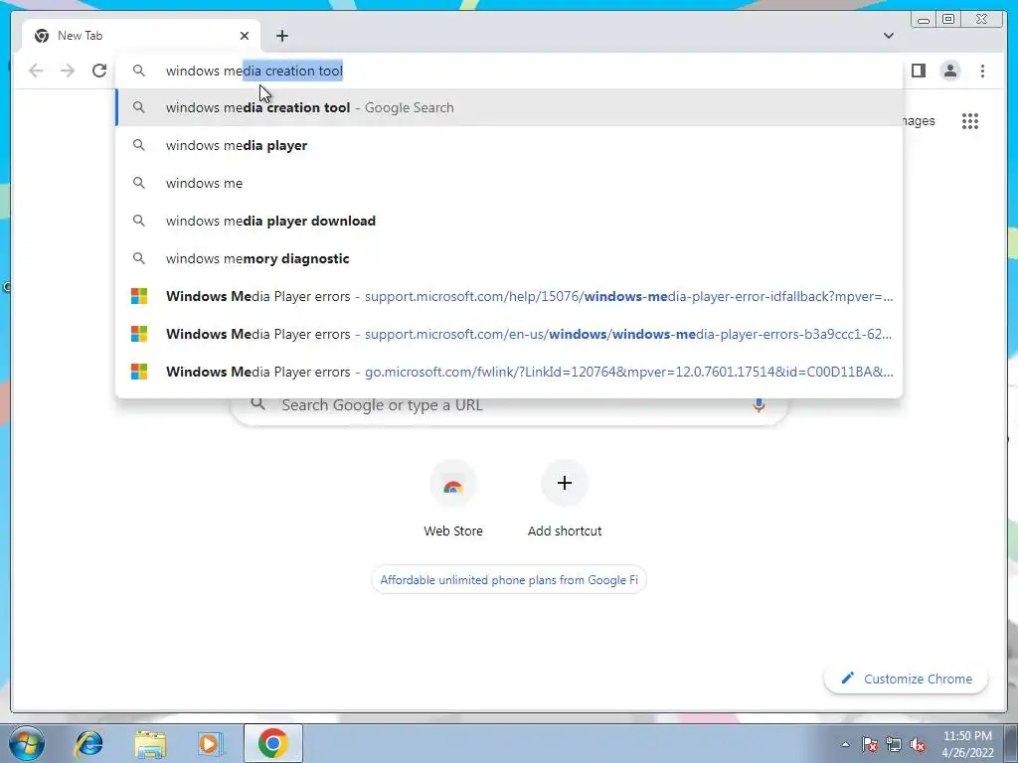Click the muted volume tray icon
This screenshot has width=1018, height=763.
click(x=918, y=744)
